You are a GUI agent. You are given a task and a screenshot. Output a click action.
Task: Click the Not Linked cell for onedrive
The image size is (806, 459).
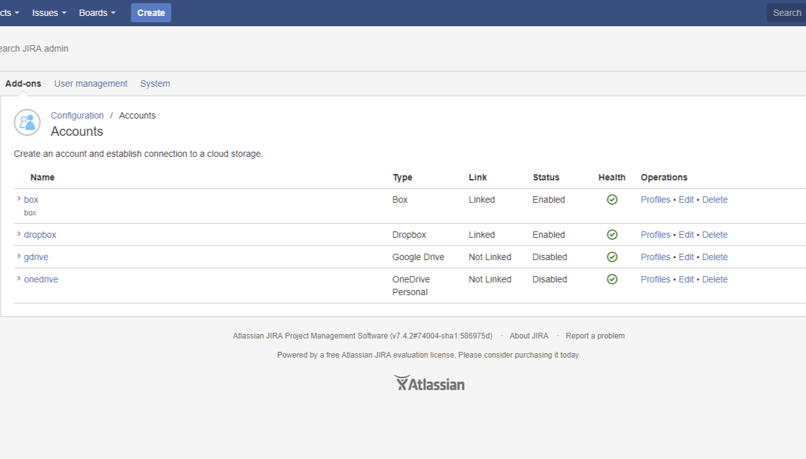pos(490,279)
